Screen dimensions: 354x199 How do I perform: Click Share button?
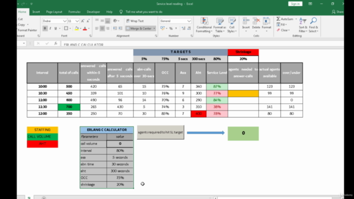[337, 12]
